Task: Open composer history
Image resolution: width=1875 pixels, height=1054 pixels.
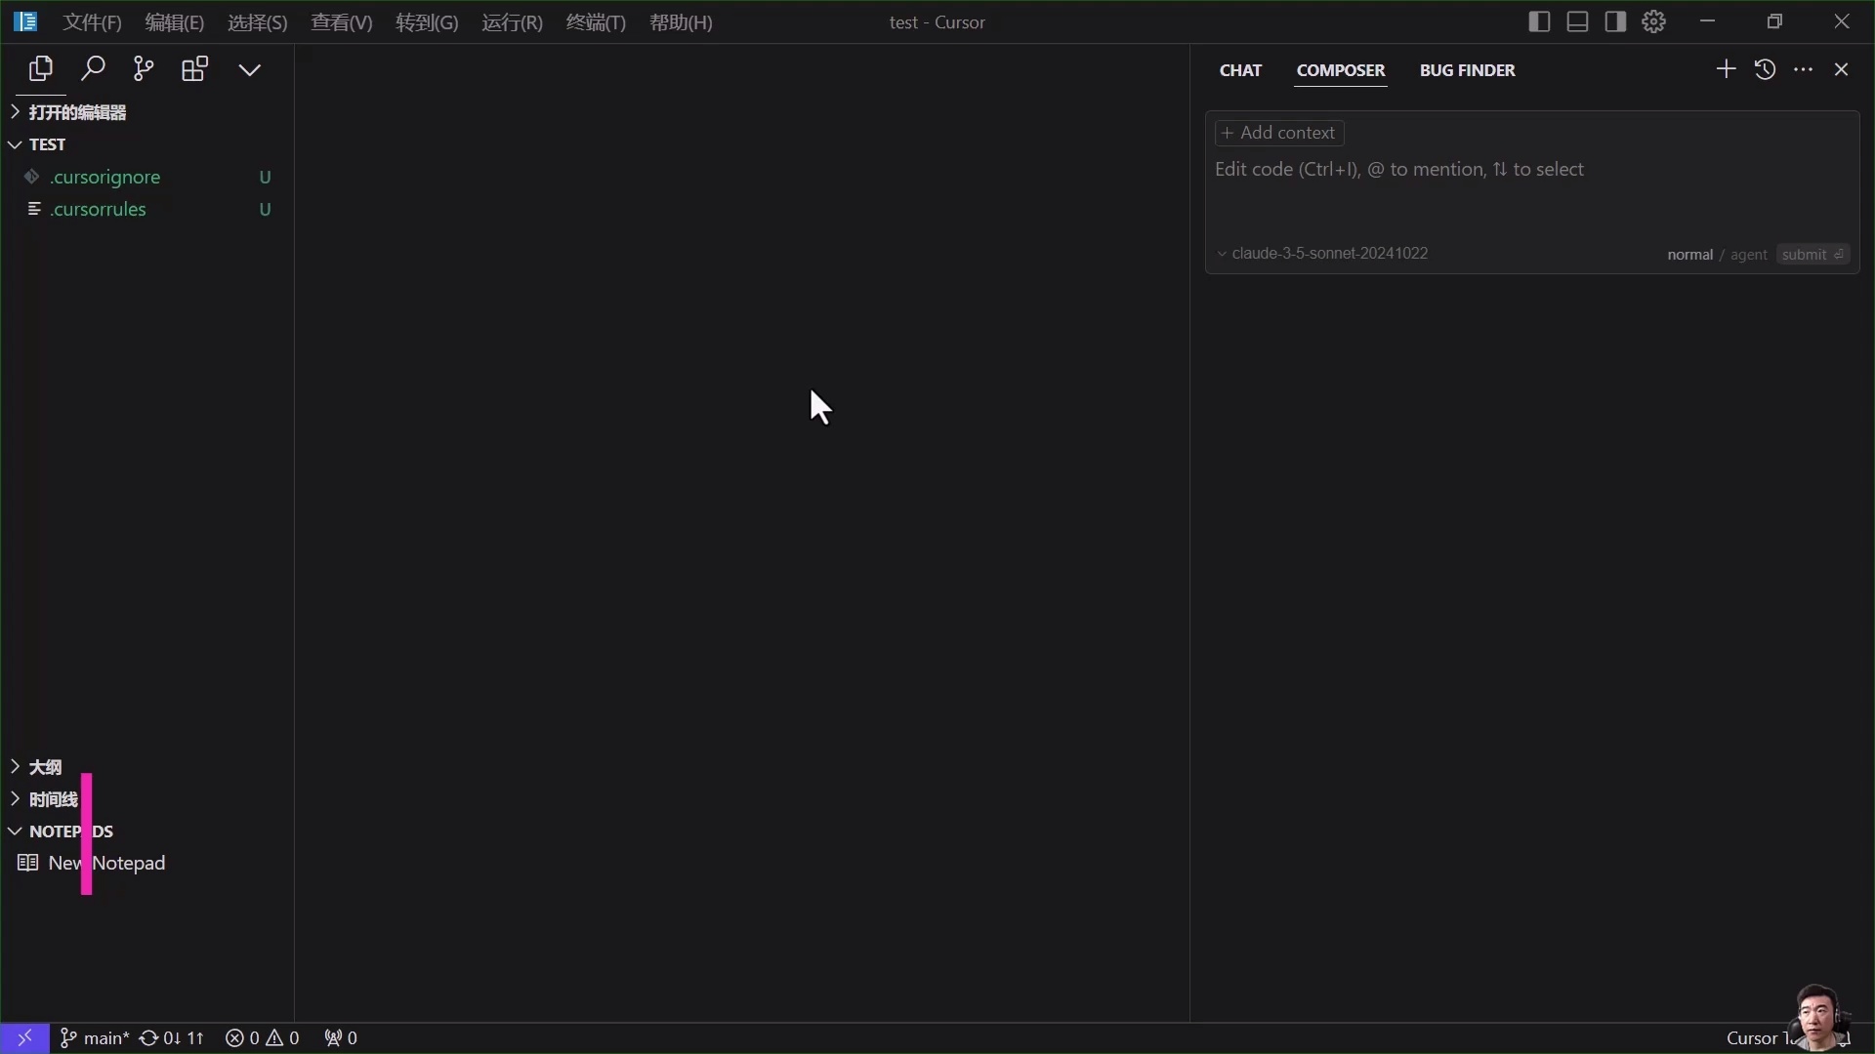Action: pyautogui.click(x=1765, y=69)
